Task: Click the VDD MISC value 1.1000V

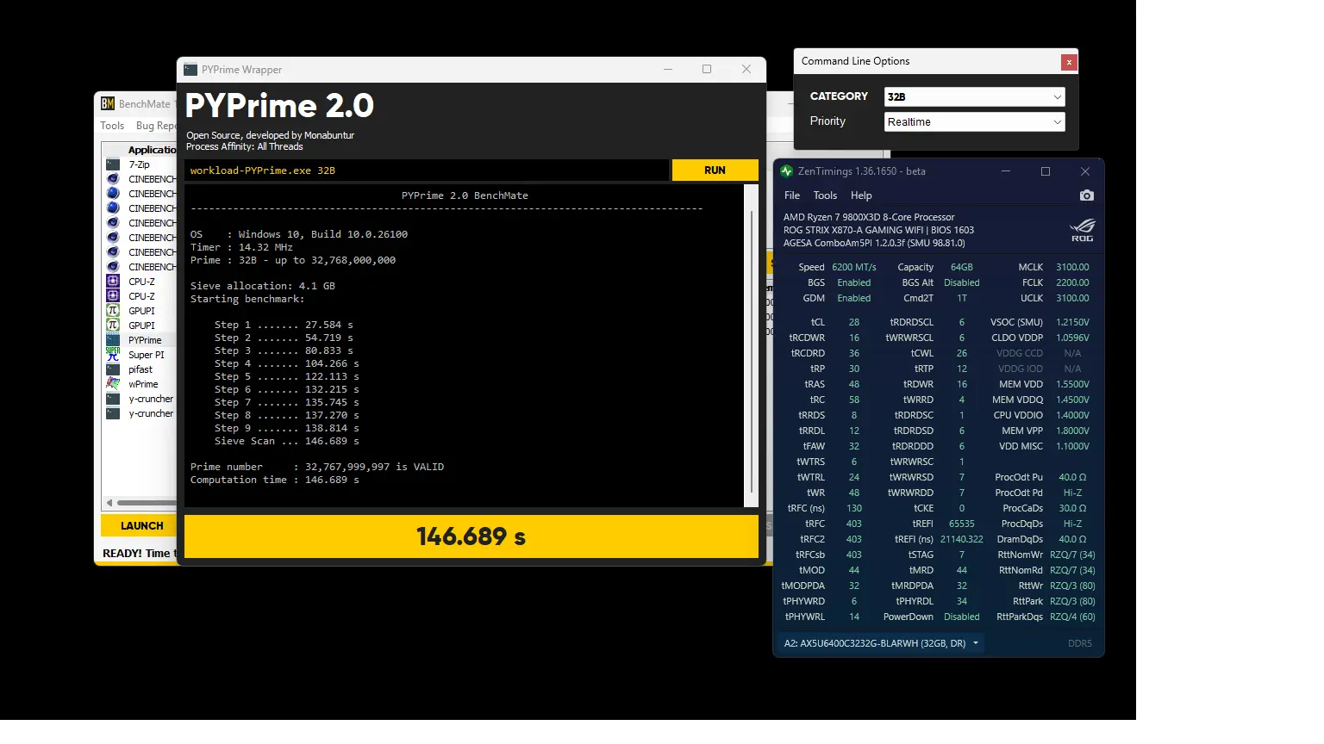Action: pyautogui.click(x=1072, y=446)
